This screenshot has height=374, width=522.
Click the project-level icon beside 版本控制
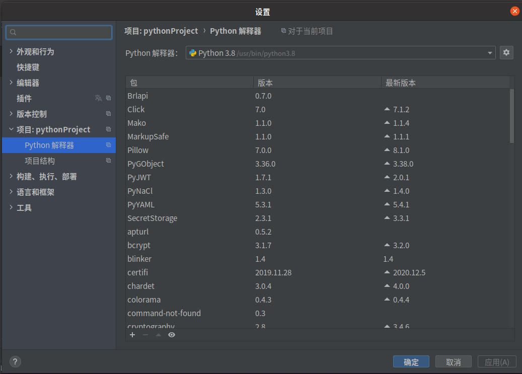(x=108, y=114)
